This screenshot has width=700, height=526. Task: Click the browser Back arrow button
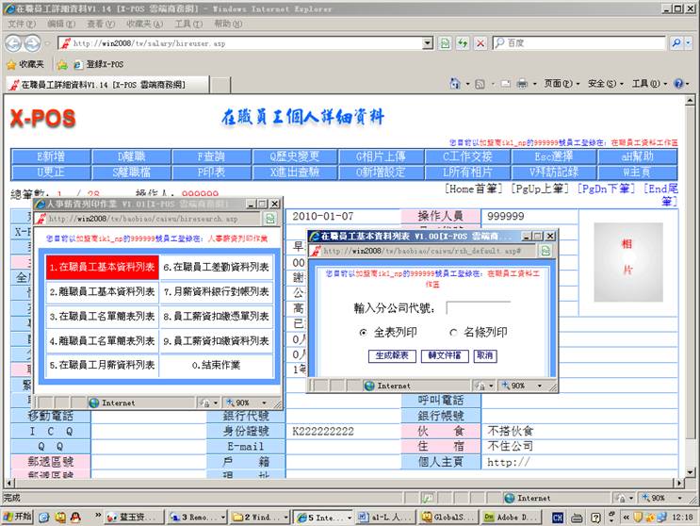13,43
